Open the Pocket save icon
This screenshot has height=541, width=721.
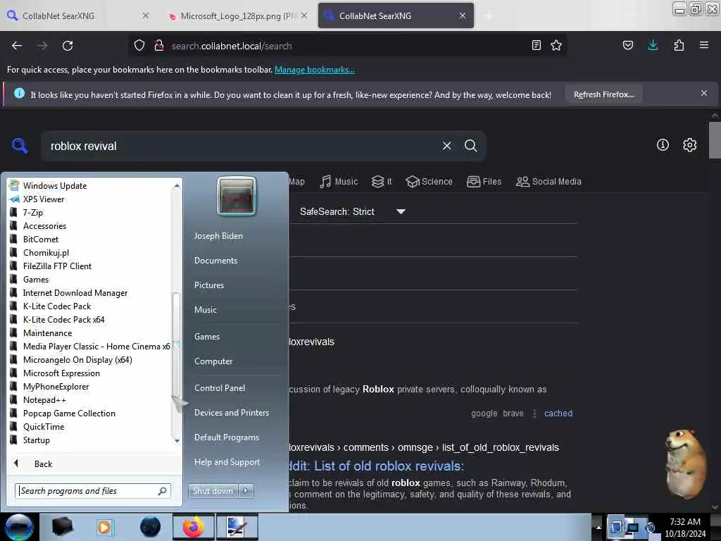tap(627, 45)
